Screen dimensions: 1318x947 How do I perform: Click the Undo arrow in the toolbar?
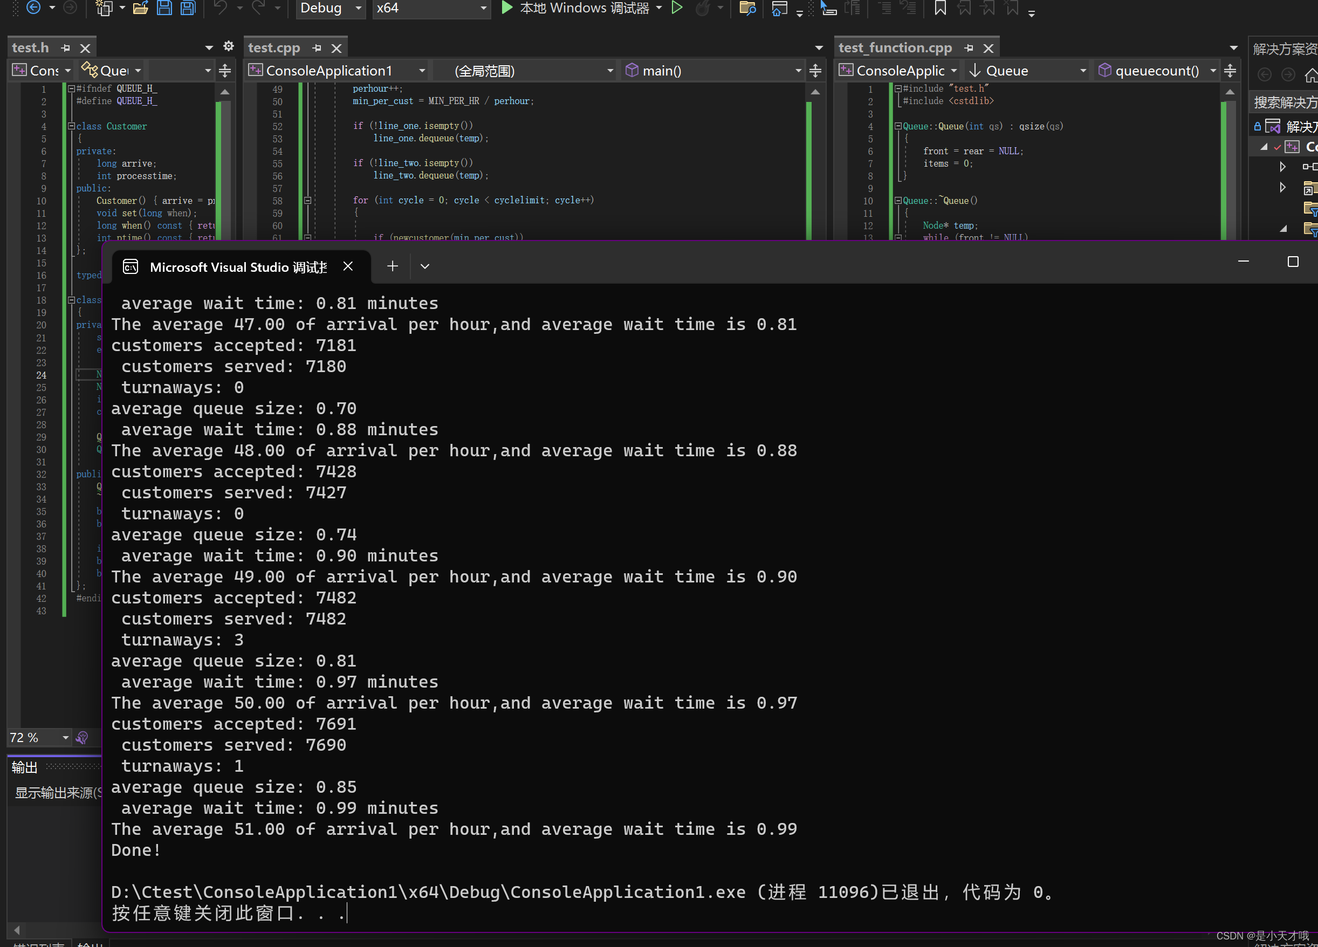[x=222, y=8]
